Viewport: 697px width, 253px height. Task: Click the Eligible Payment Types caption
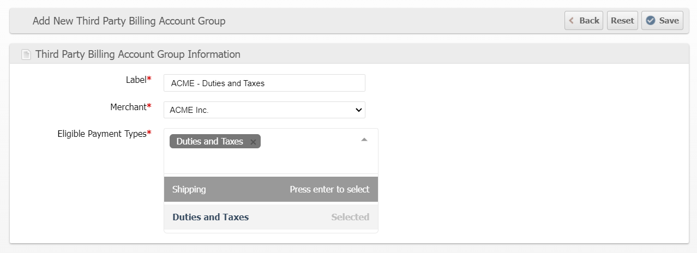coord(102,134)
